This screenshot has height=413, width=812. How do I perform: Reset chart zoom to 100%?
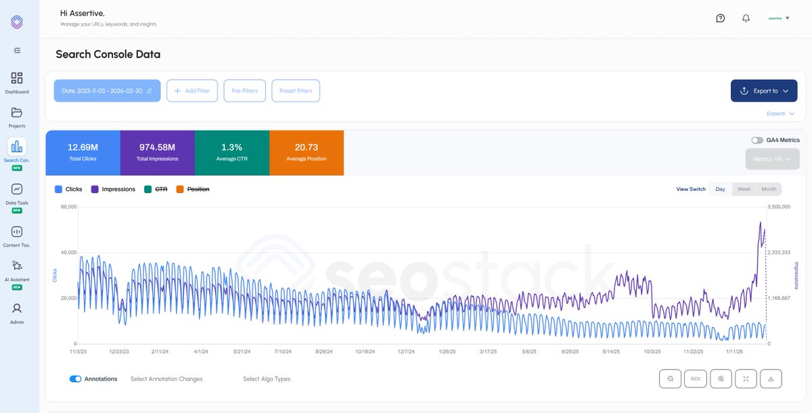696,378
